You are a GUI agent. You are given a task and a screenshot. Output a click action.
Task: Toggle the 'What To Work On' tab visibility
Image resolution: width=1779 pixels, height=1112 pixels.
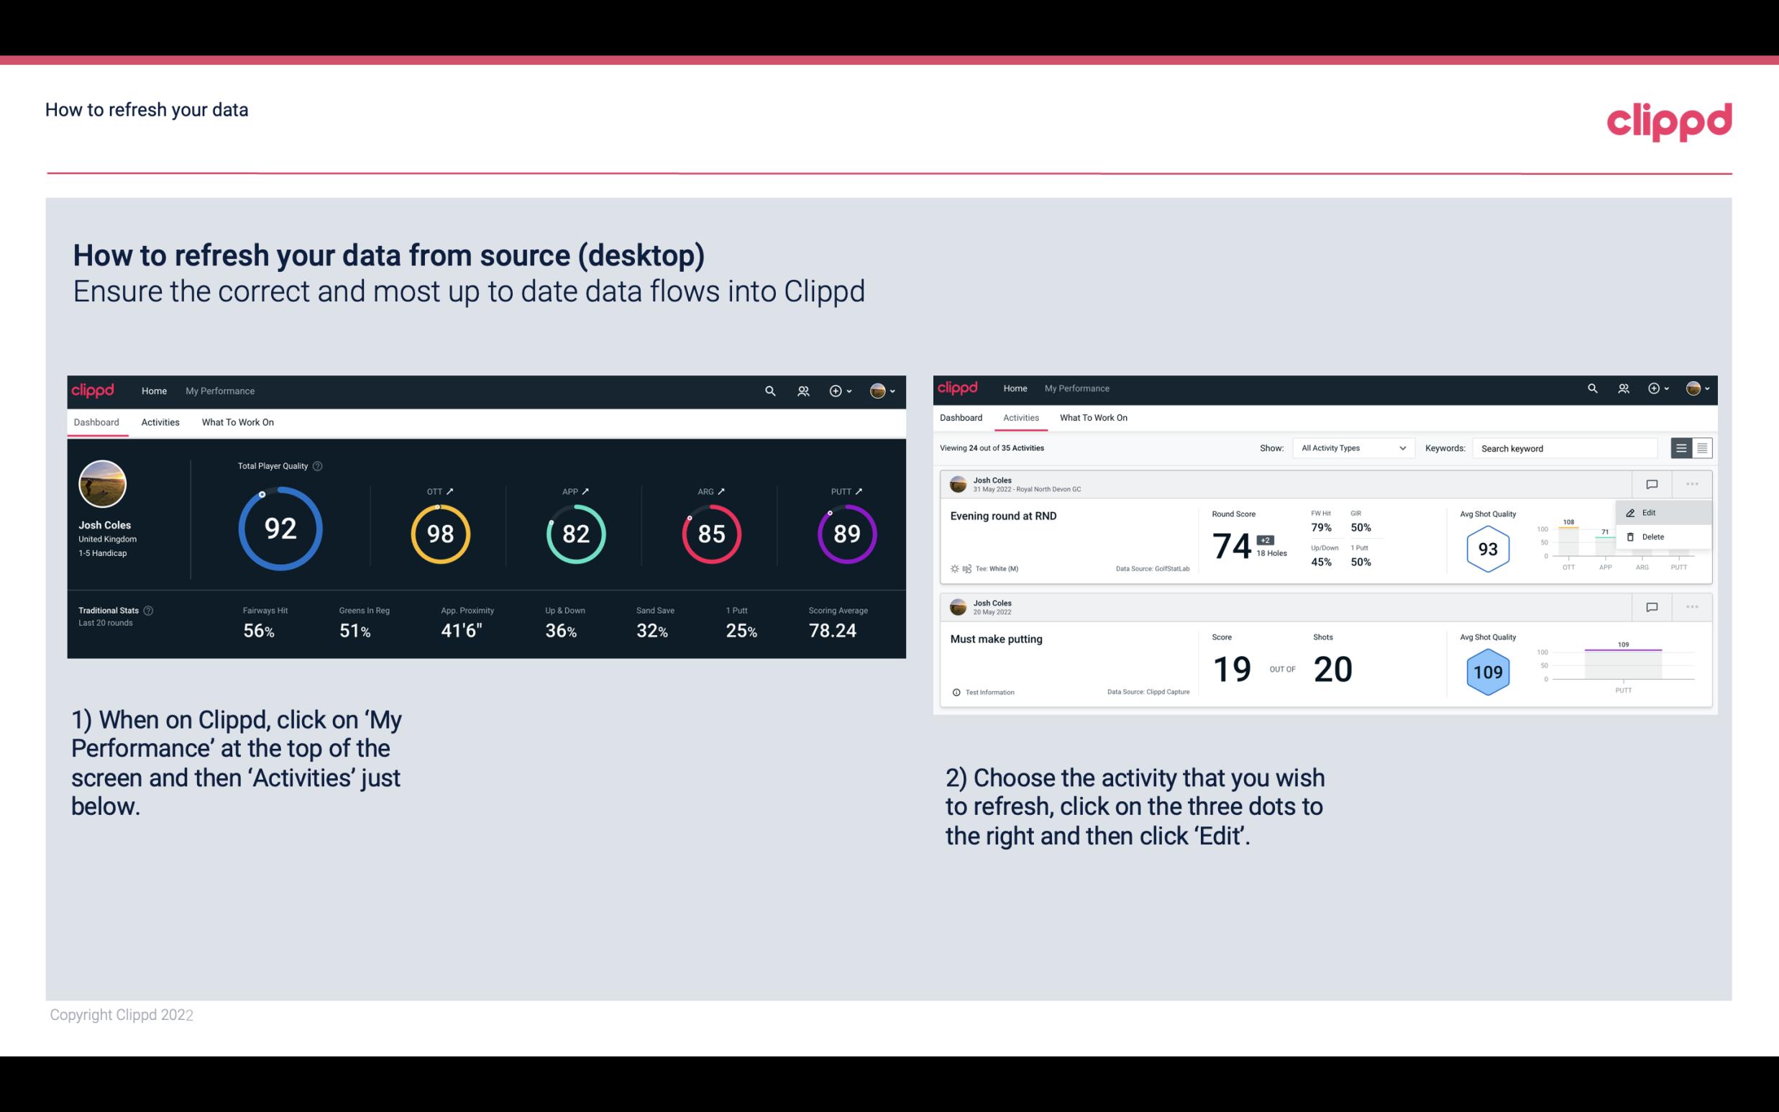(x=237, y=420)
